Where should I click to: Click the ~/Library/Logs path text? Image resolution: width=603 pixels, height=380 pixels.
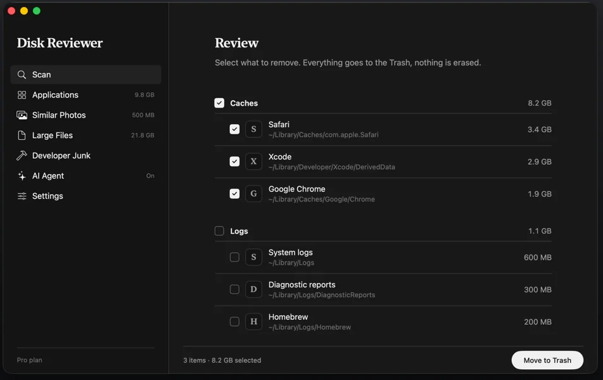pyautogui.click(x=291, y=263)
